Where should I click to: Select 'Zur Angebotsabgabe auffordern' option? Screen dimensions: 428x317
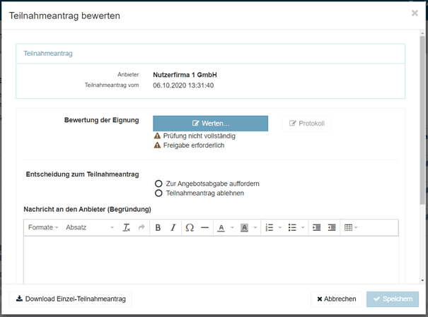tap(159, 184)
